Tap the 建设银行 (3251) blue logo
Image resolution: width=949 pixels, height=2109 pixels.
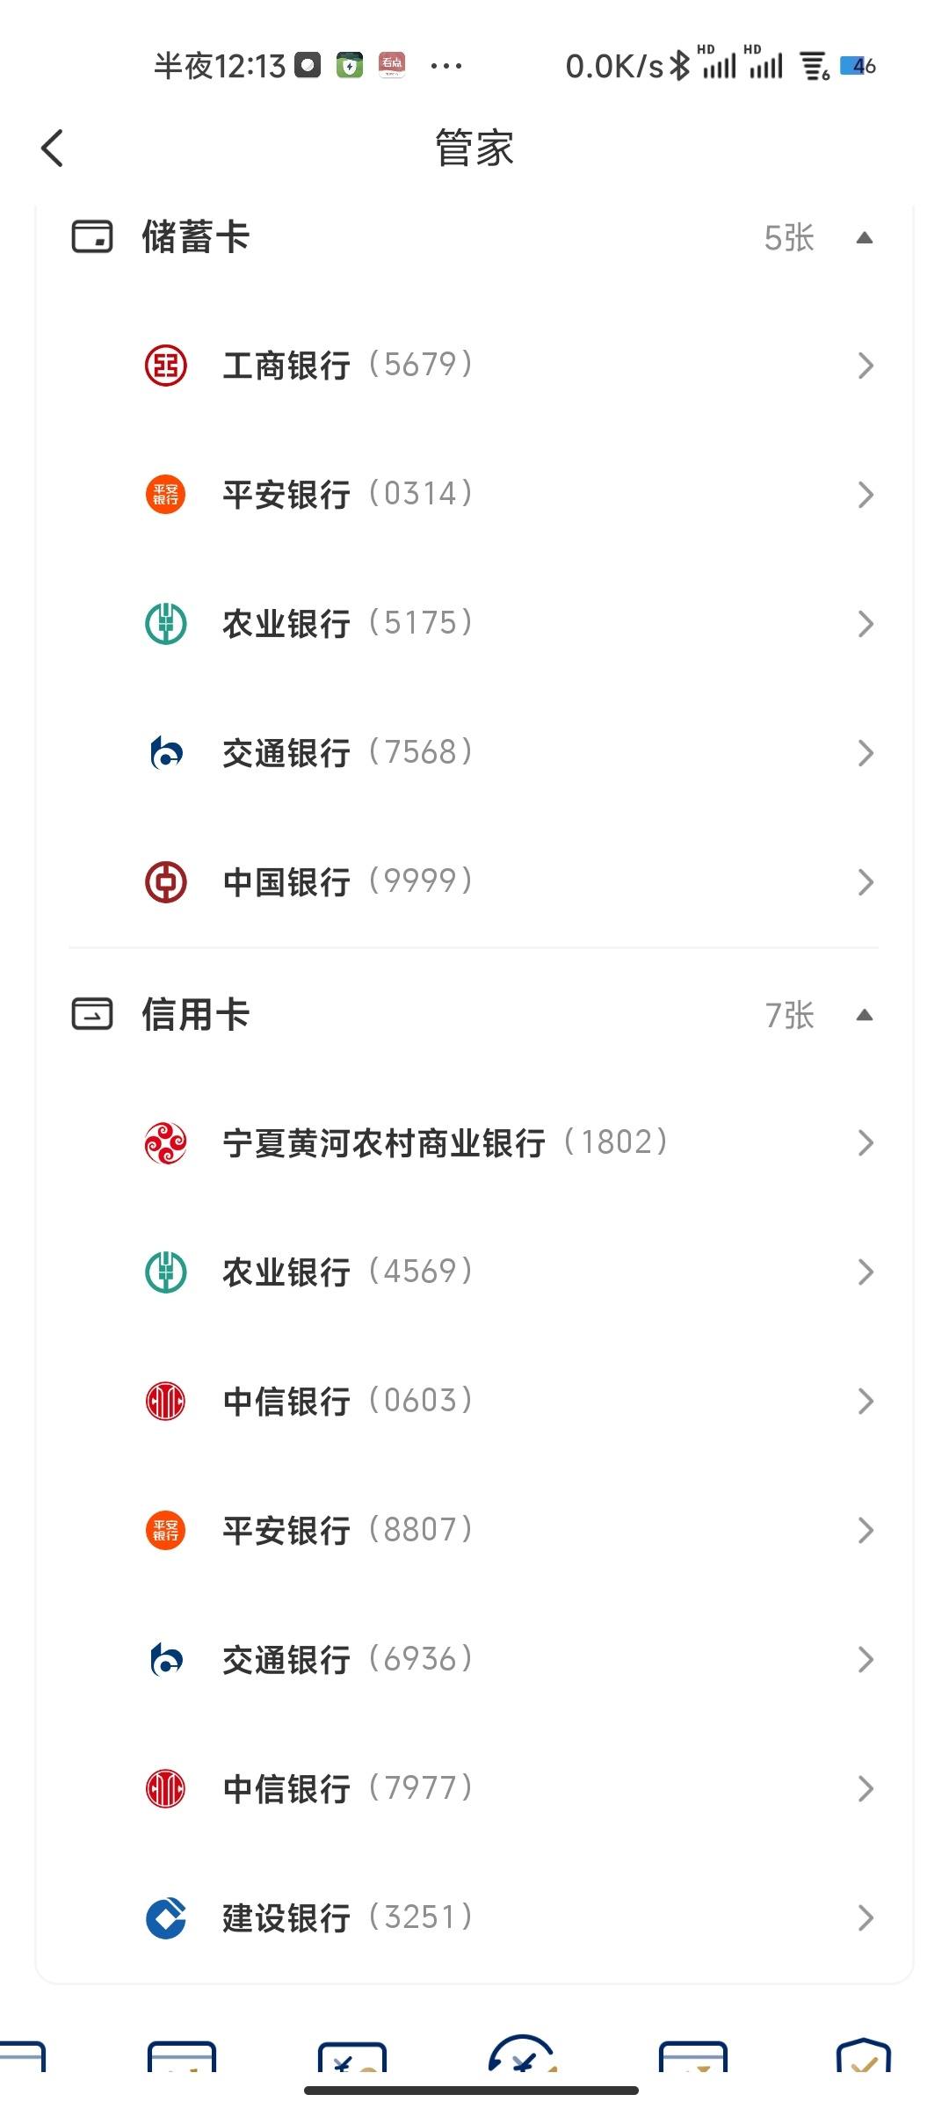(x=165, y=1917)
